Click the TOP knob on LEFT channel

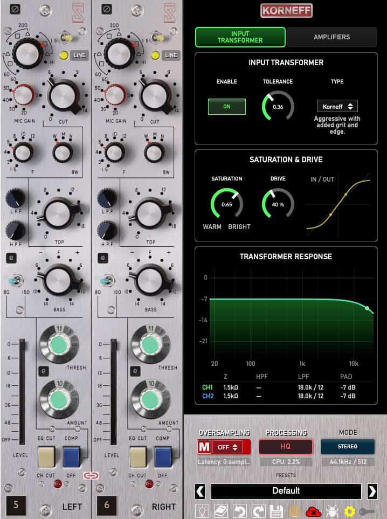pyautogui.click(x=58, y=214)
